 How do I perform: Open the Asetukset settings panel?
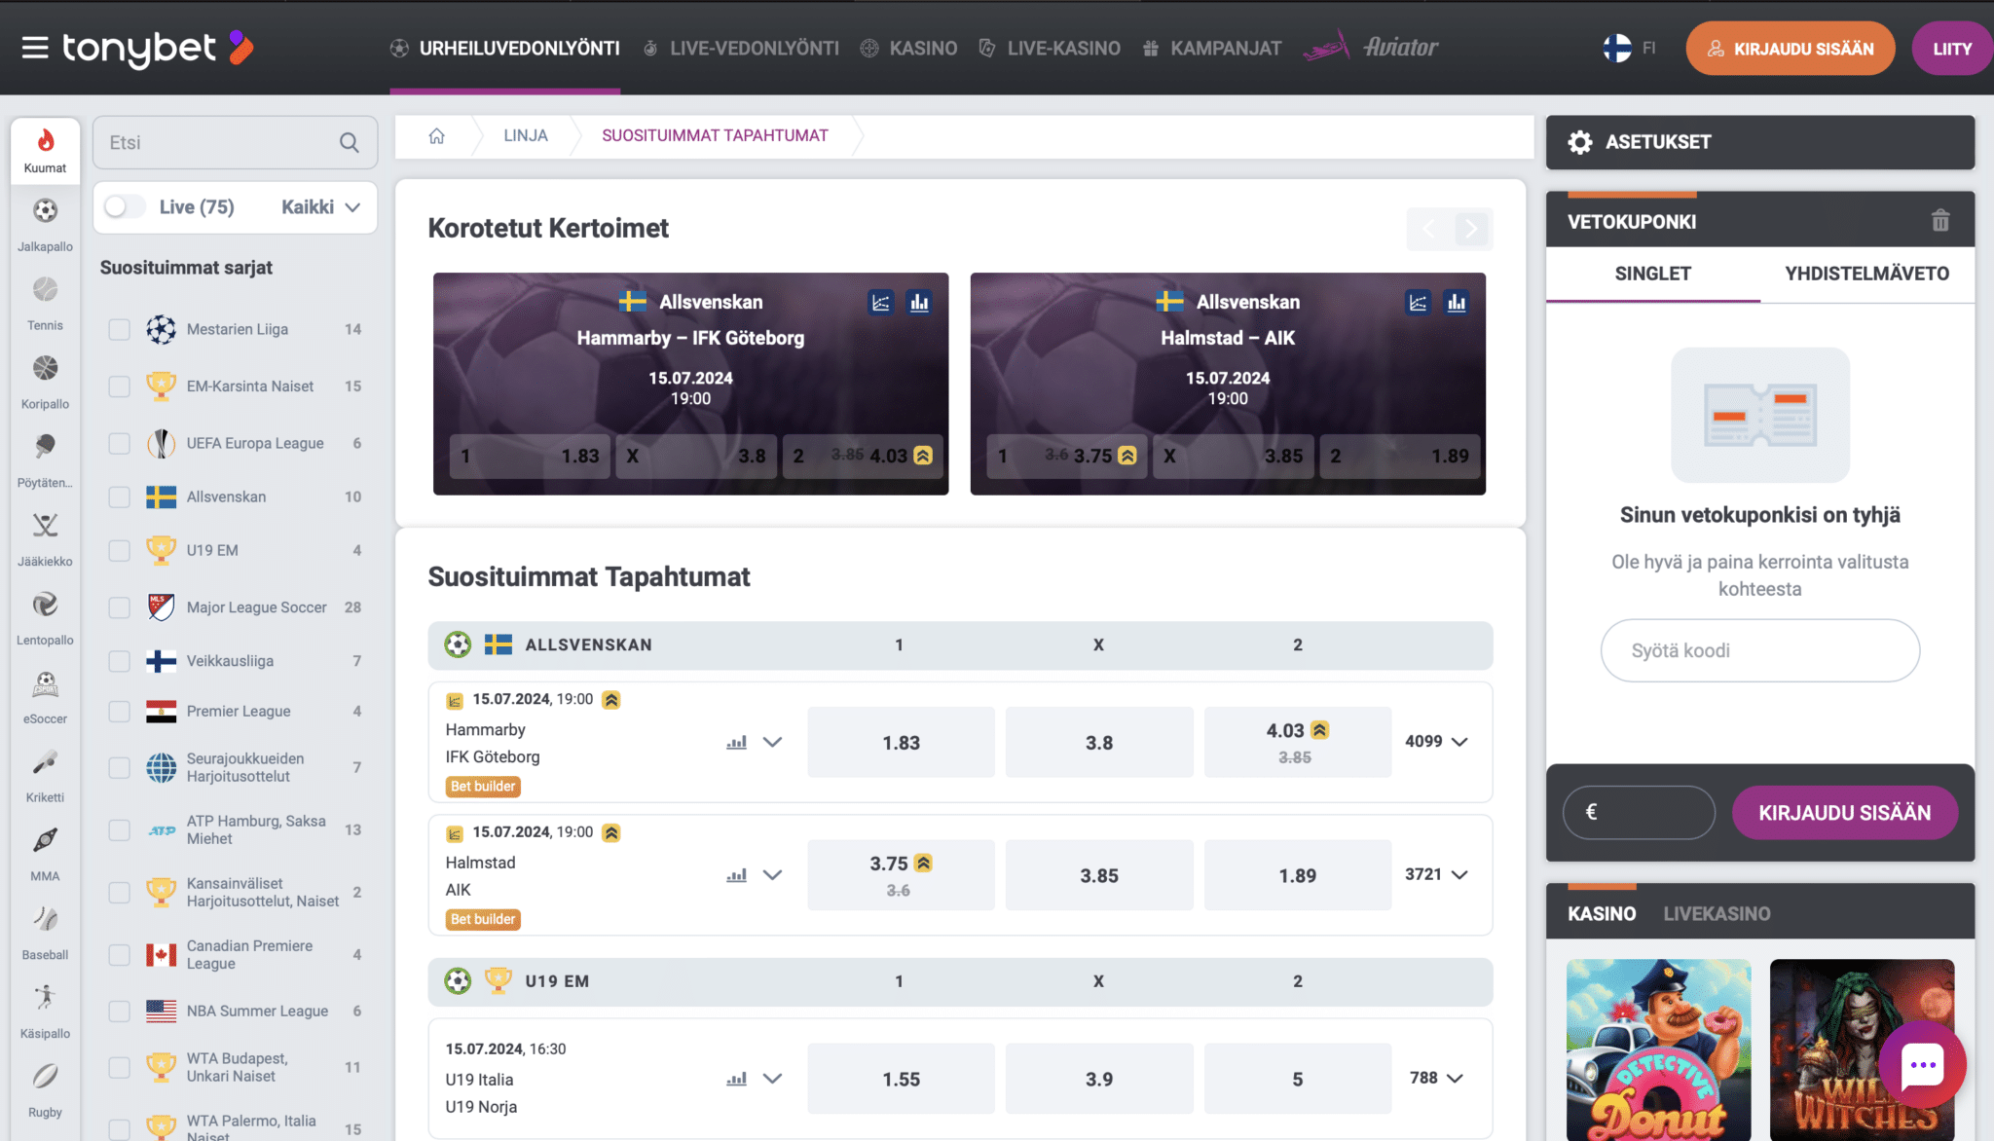click(x=1759, y=142)
